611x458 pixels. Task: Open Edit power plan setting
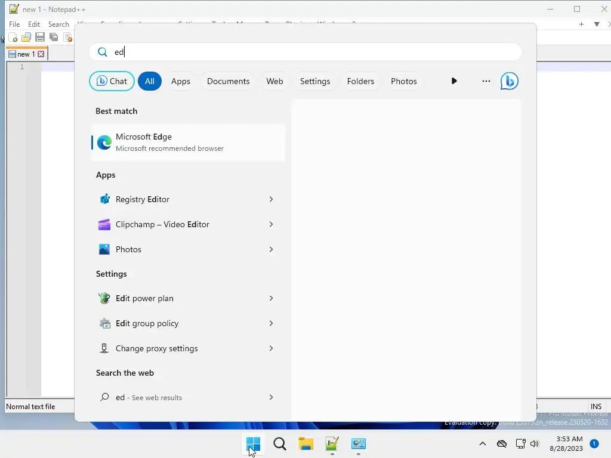[144, 298]
